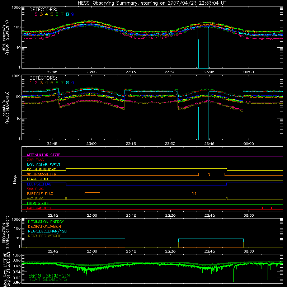Select detector 8 in front segments legend

coord(67,14)
